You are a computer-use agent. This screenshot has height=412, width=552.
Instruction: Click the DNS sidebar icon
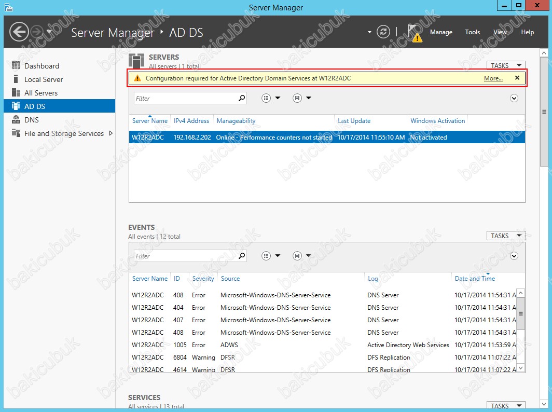[16, 119]
